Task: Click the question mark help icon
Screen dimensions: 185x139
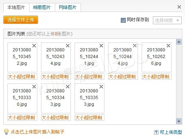Action: 156,132
